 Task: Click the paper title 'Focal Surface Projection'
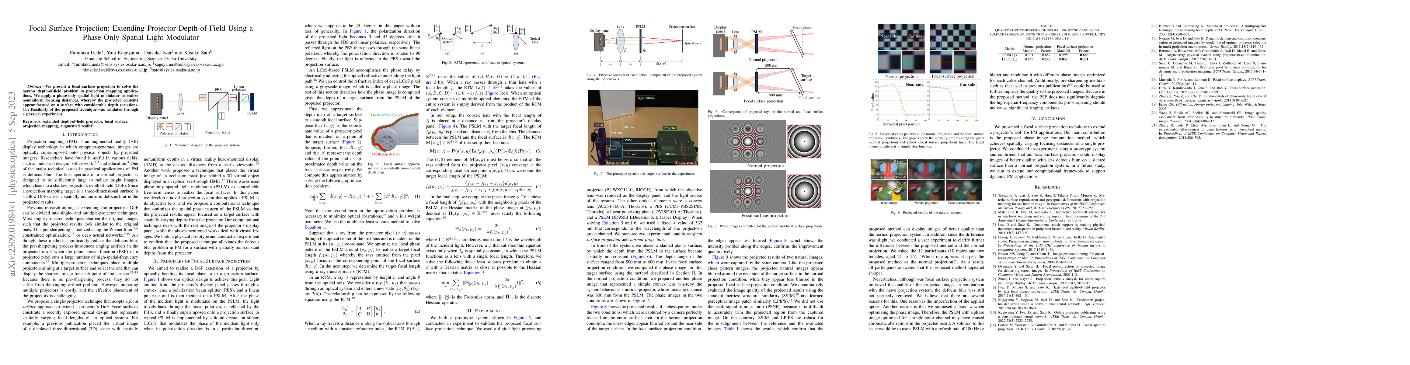pyautogui.click(x=141, y=33)
